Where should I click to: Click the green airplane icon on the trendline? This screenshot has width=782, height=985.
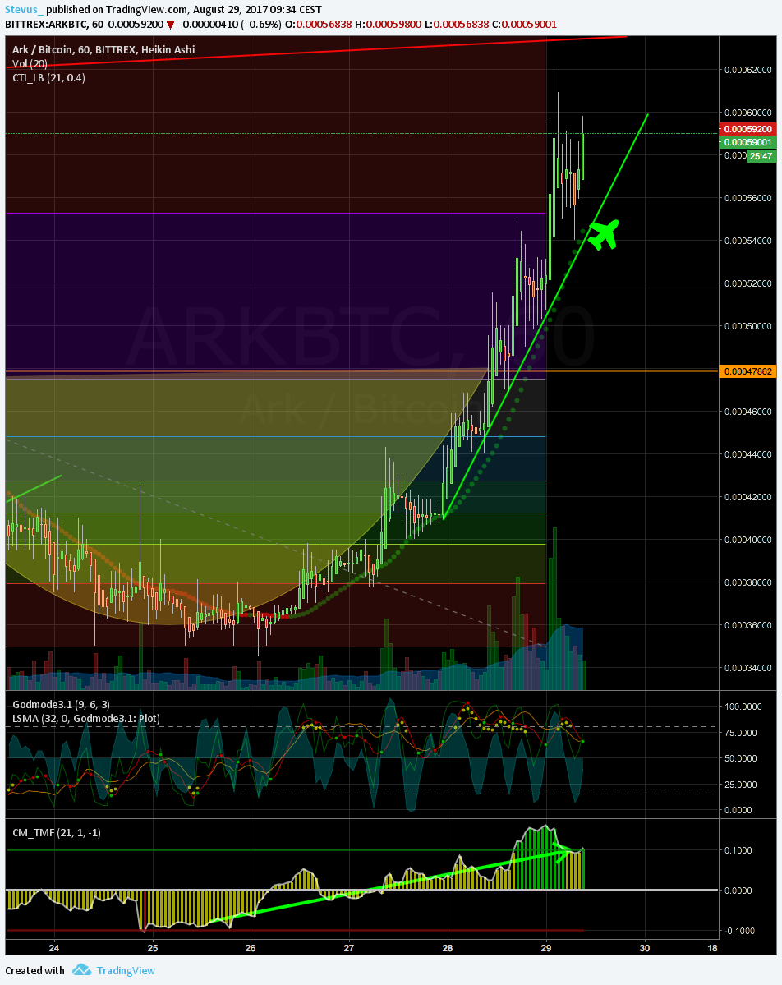click(x=604, y=234)
